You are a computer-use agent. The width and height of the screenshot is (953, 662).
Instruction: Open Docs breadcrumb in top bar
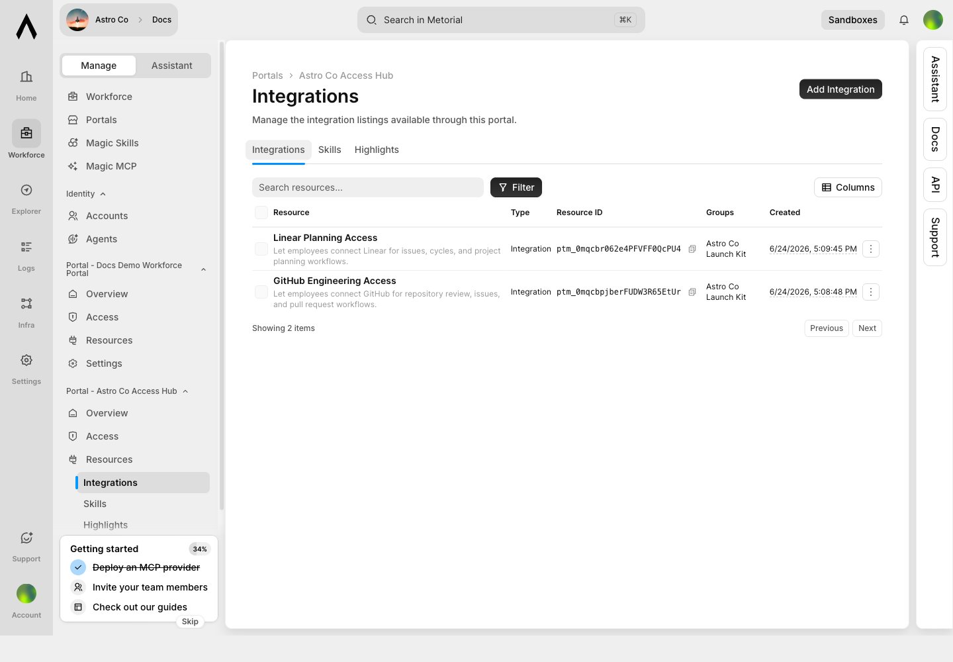tap(161, 20)
